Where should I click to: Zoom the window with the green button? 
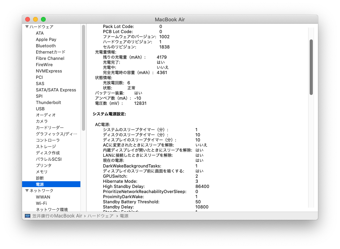[43, 19]
